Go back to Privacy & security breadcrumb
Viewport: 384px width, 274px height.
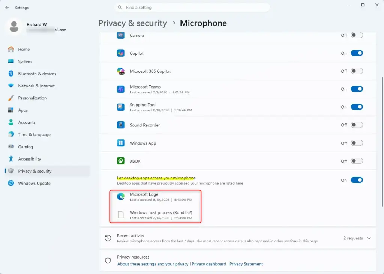(132, 23)
